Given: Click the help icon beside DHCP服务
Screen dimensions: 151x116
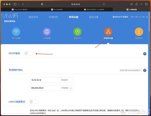Looking at the screenshot, I should tap(145, 54).
